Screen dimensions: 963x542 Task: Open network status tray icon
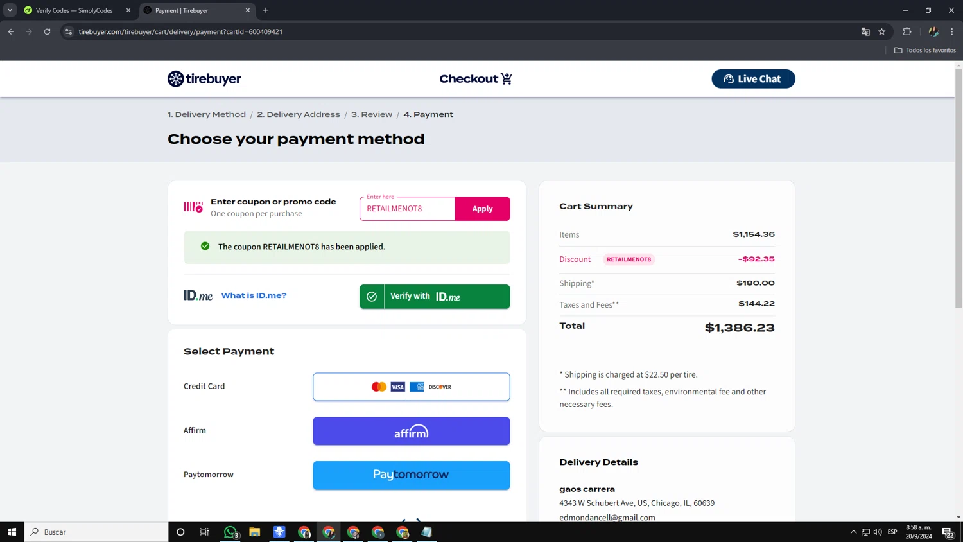click(x=865, y=532)
